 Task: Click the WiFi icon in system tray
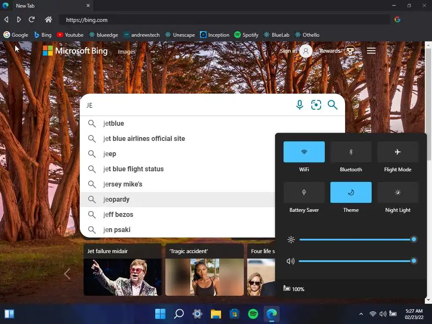tap(373, 314)
